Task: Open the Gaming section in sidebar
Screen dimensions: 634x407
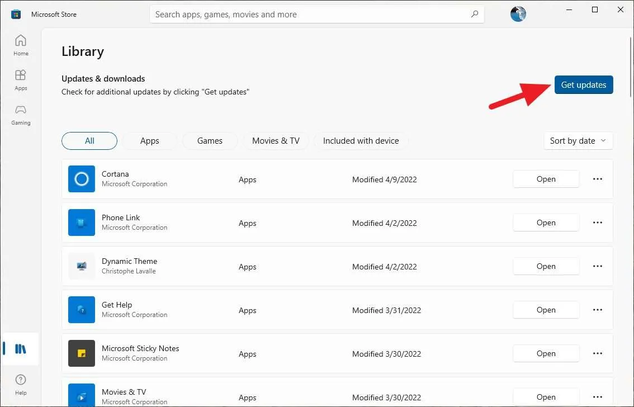Action: [x=21, y=115]
